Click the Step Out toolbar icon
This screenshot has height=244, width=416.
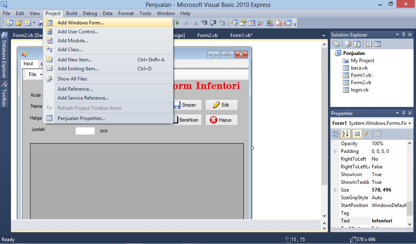(x=222, y=23)
